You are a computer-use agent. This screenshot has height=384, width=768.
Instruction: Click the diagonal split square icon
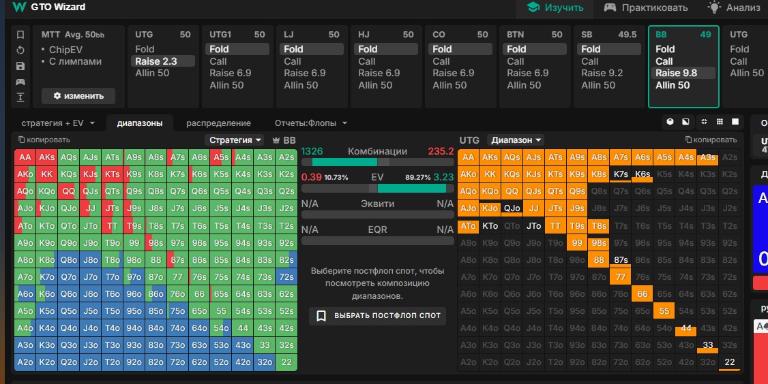tap(685, 122)
